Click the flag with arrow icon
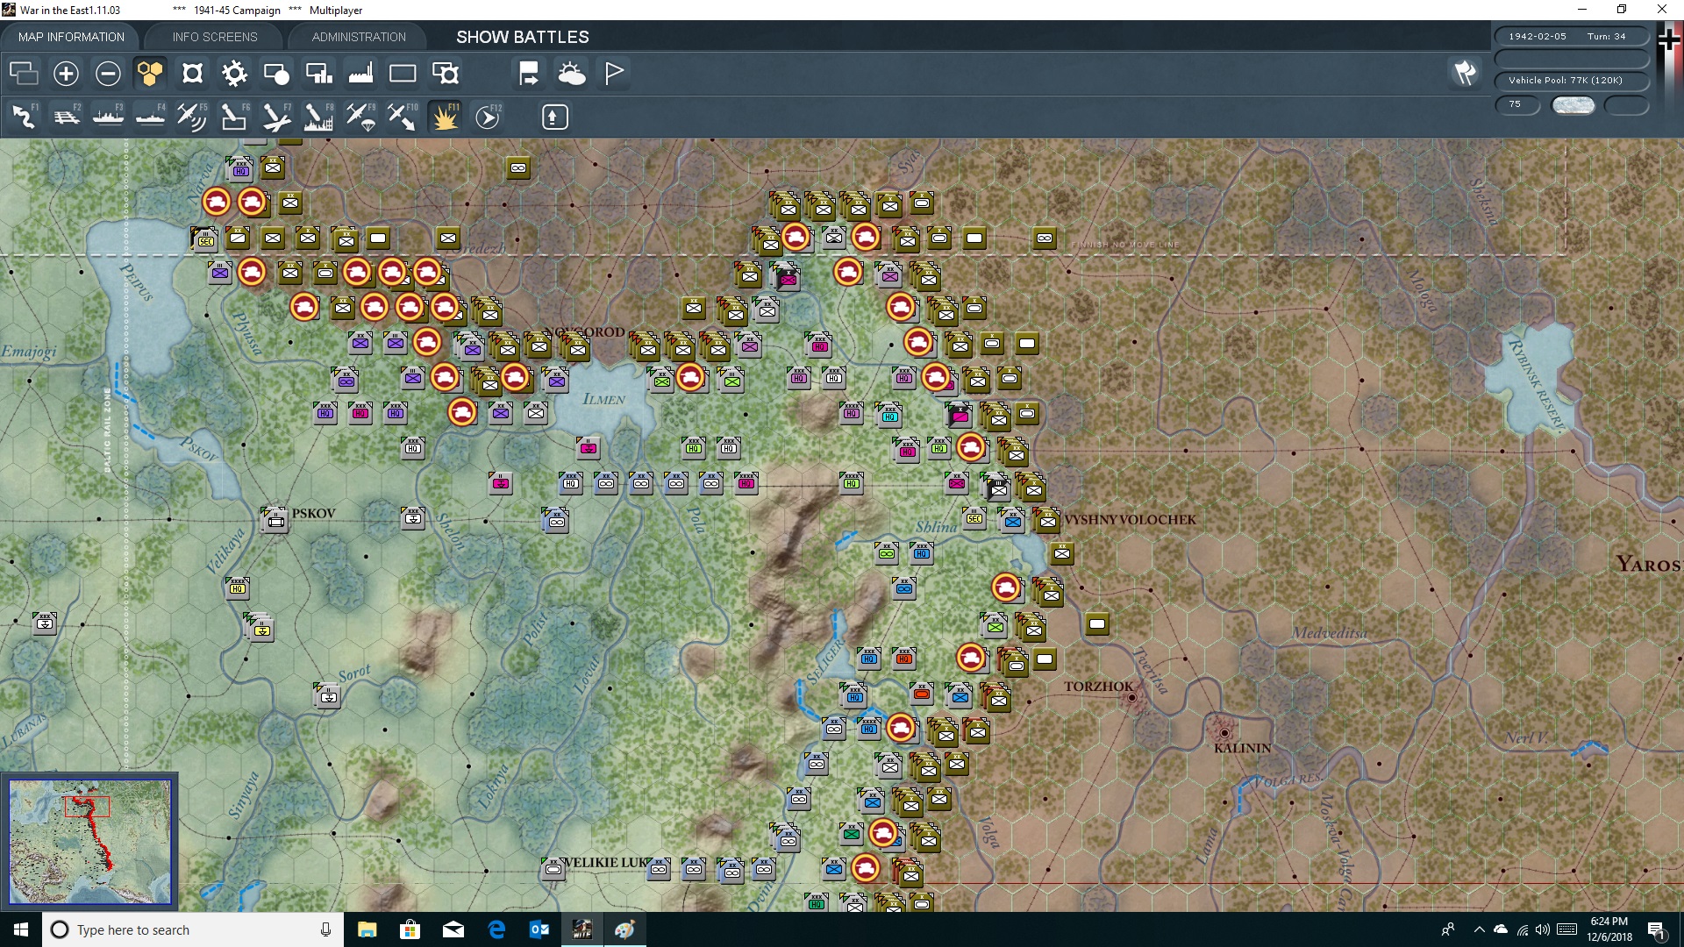This screenshot has height=947, width=1684. pos(529,73)
